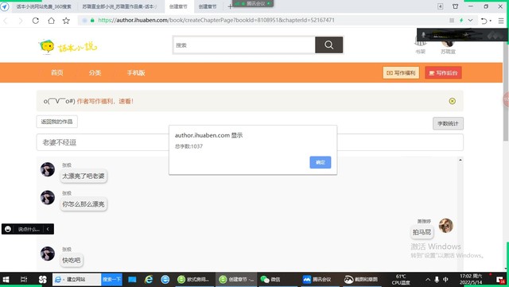Click the magnifier search button
Image resolution: width=509 pixels, height=287 pixels.
(328, 45)
